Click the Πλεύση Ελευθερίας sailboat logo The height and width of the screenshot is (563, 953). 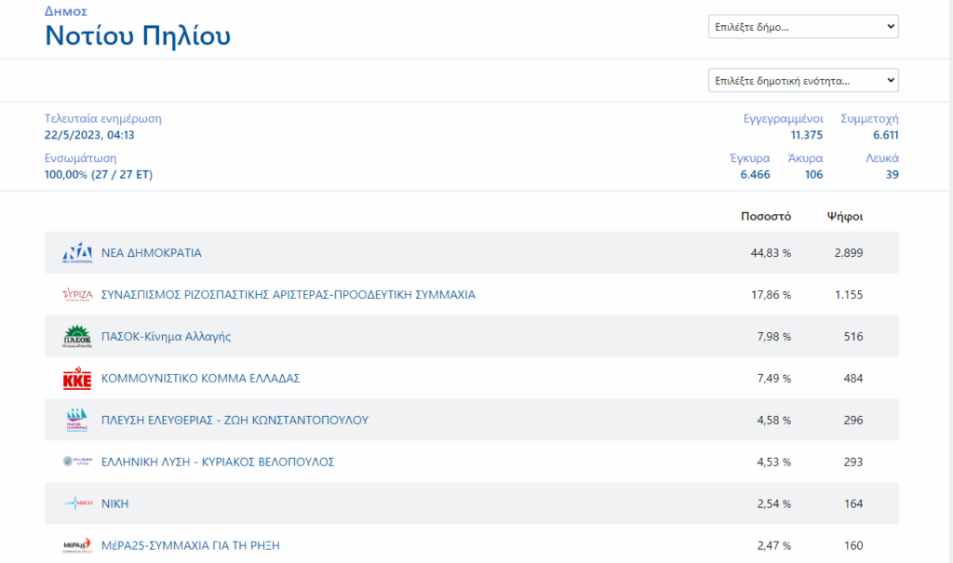(x=76, y=421)
